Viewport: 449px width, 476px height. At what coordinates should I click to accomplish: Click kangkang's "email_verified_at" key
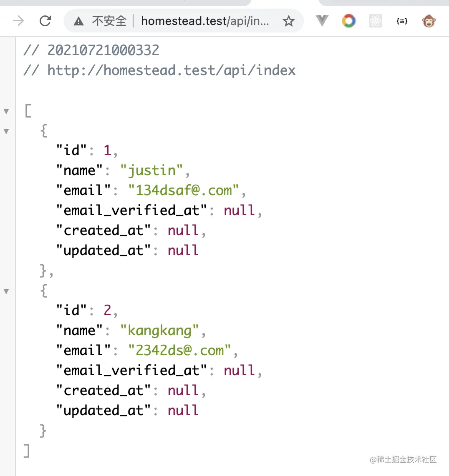tap(131, 371)
